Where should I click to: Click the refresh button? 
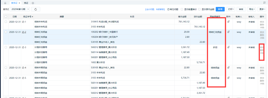36,9
